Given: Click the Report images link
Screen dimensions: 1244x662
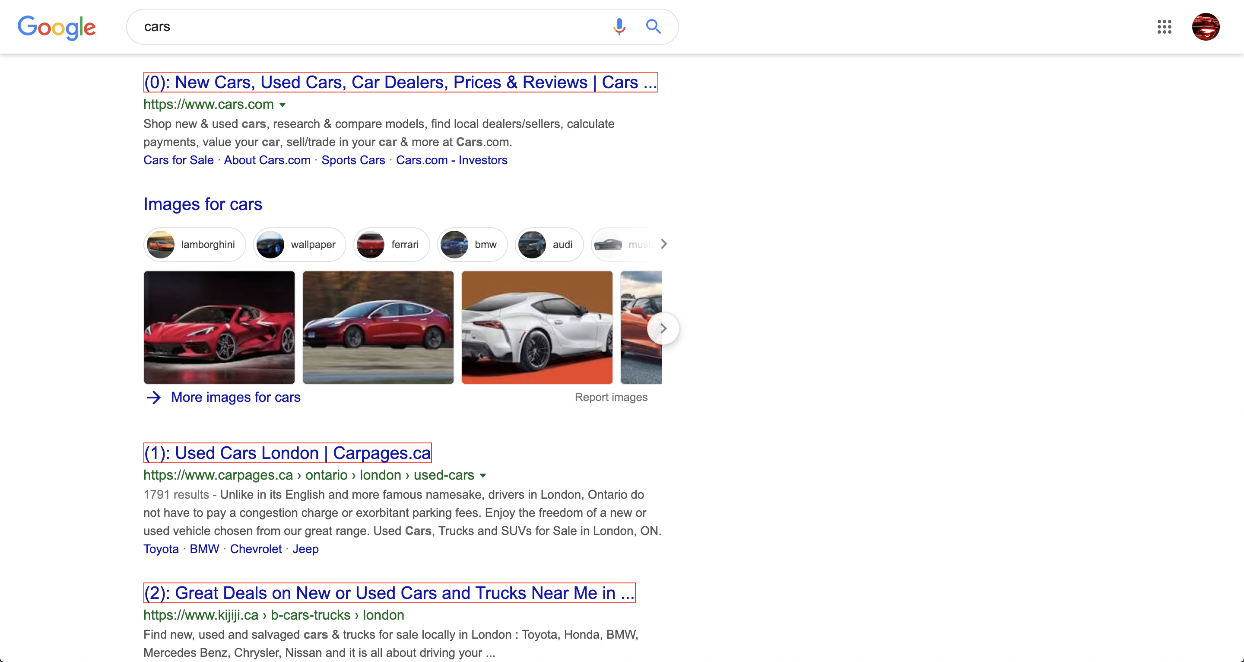Looking at the screenshot, I should 611,397.
